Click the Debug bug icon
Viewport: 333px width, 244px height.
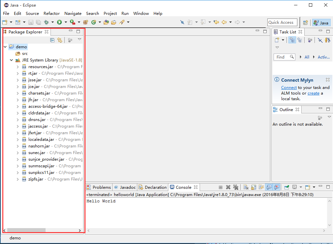[x=47, y=22]
